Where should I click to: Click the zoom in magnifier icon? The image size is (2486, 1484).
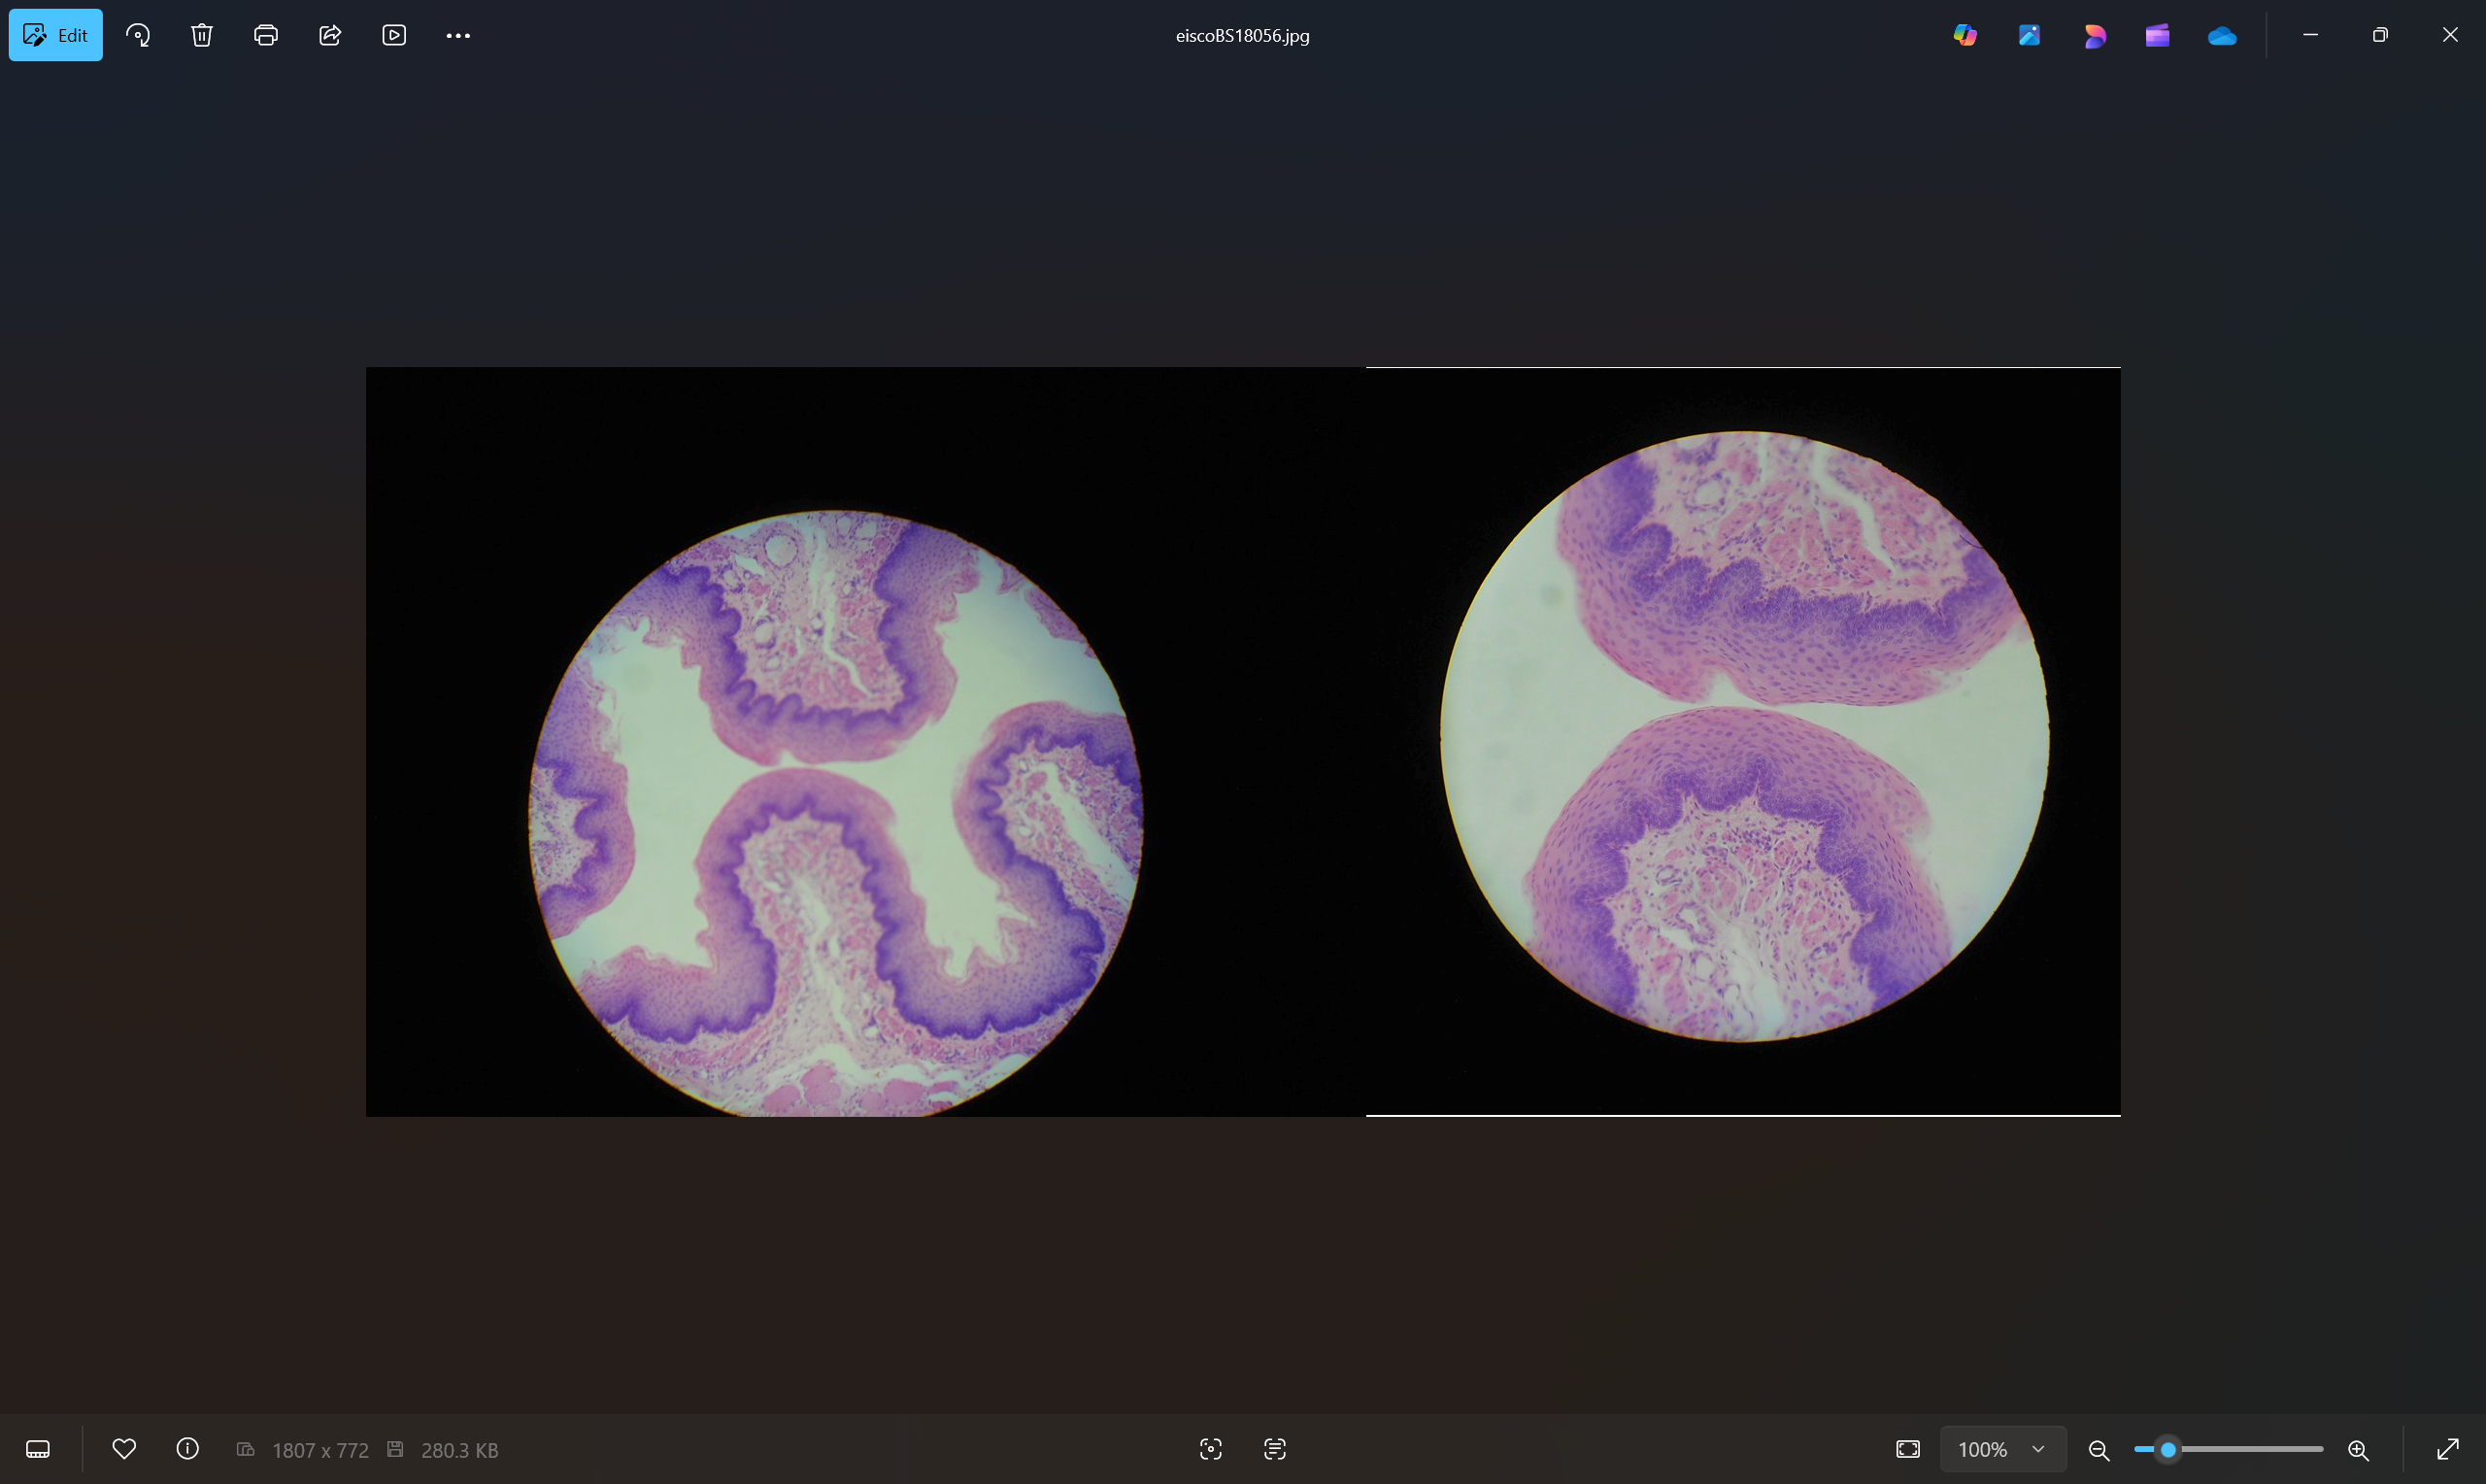2358,1449
